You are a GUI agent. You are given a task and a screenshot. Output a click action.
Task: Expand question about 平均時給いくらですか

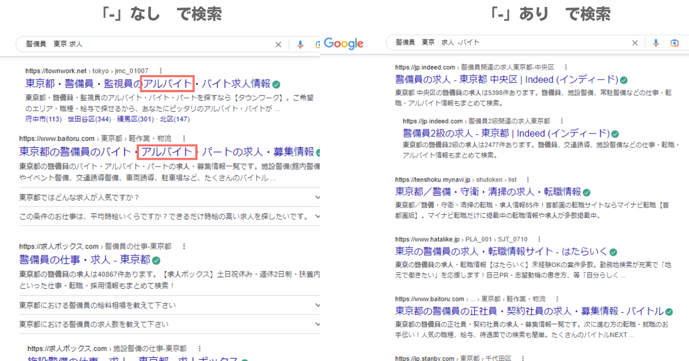pos(169,217)
